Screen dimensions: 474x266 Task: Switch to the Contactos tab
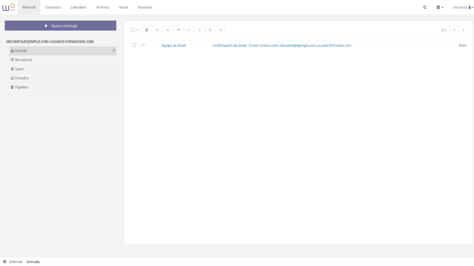53,7
